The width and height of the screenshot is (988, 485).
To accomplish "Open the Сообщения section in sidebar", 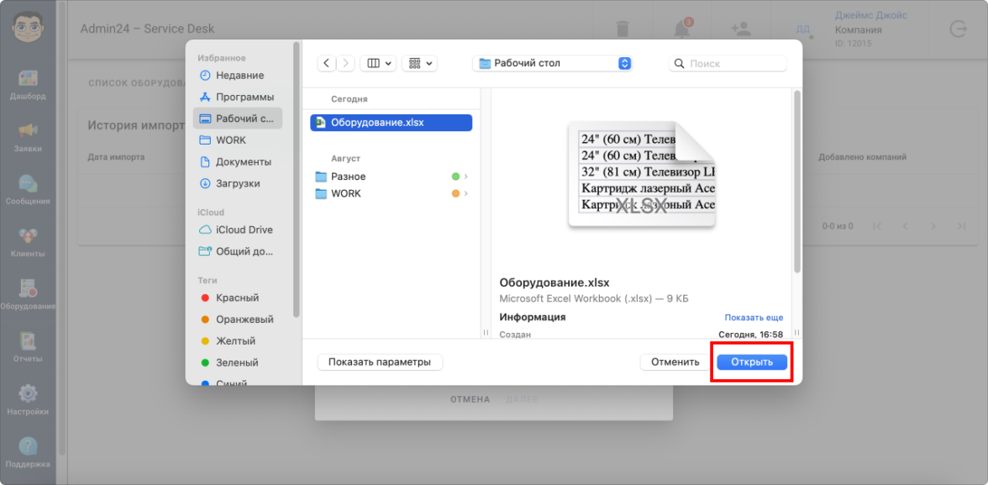I will click(28, 190).
